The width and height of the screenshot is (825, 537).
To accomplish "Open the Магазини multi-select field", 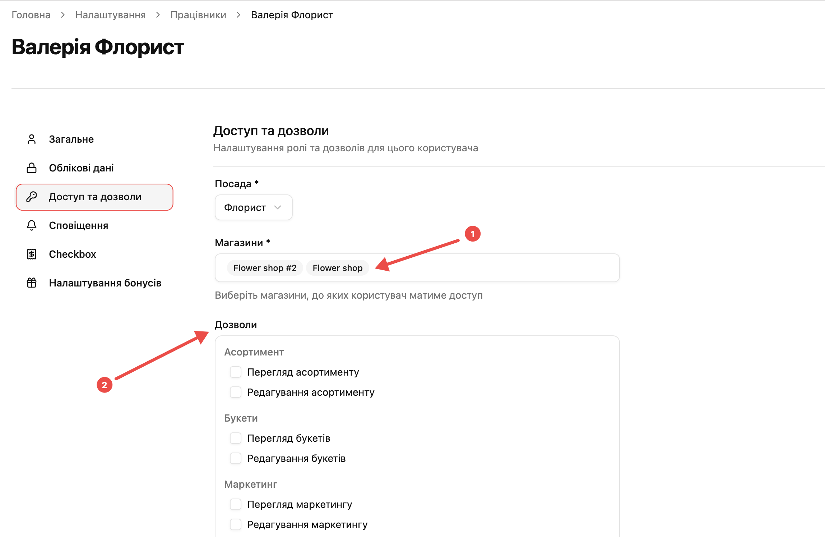I will [417, 268].
